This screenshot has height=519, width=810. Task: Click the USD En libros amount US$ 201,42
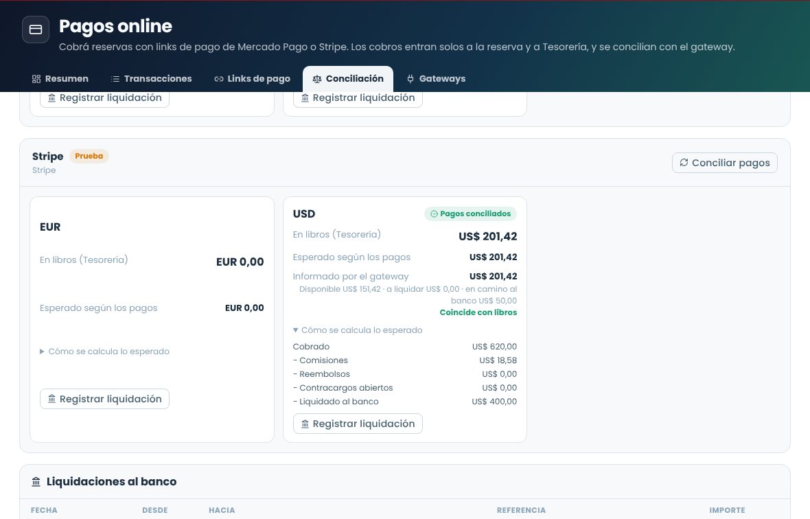(x=487, y=237)
